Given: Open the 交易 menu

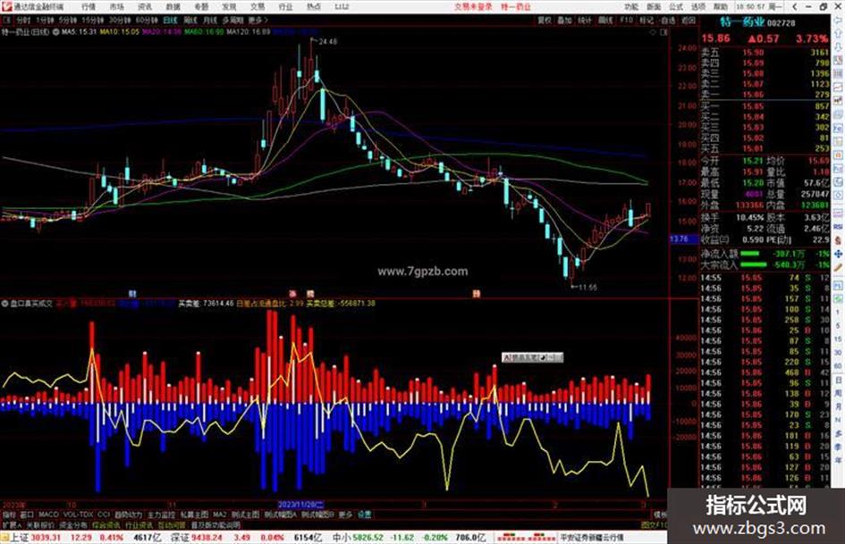Looking at the screenshot, I should (258, 7).
